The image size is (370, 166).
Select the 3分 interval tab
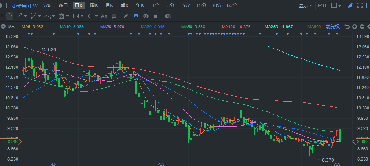(x=171, y=5)
